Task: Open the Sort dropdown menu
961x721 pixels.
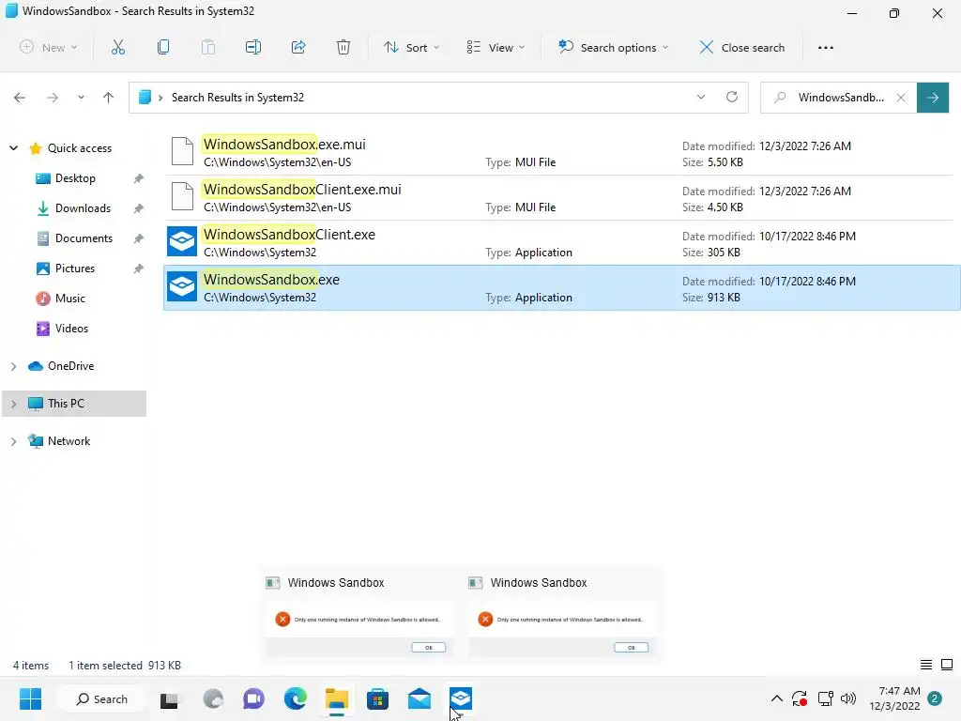Action: 411,47
